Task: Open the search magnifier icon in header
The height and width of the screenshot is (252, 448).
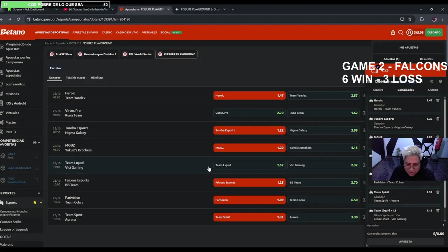Action: [401, 33]
